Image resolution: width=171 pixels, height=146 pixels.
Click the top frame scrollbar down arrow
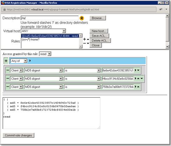point(167,47)
